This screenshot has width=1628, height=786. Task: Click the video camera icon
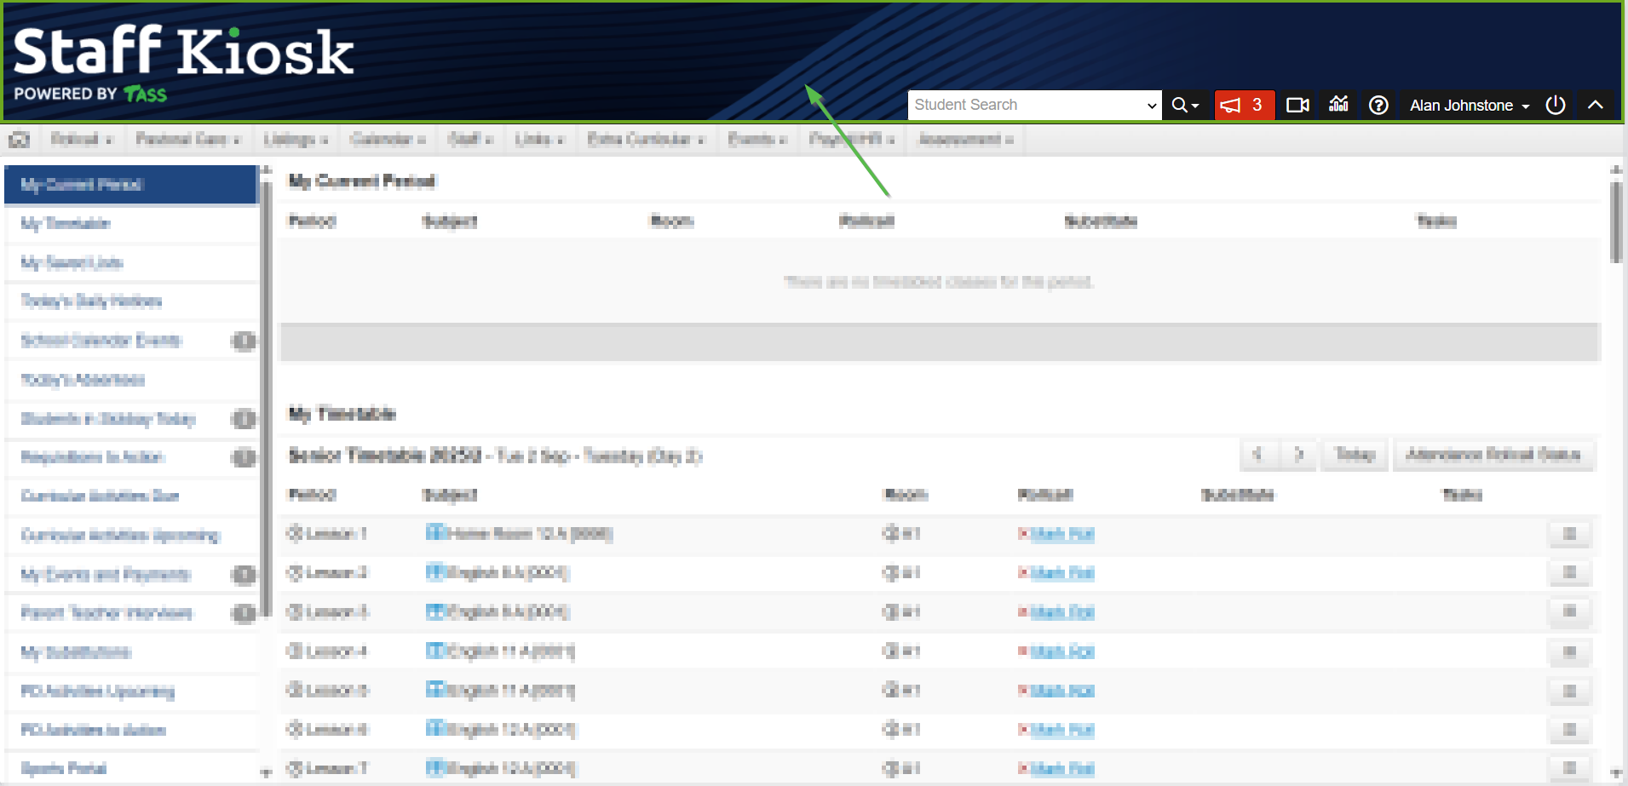click(1297, 105)
